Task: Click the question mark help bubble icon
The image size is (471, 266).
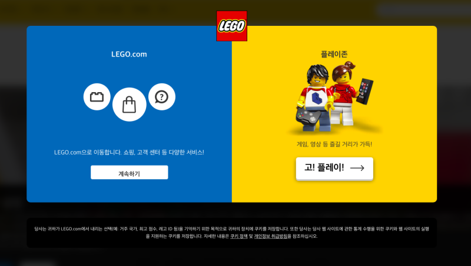Action: (161, 97)
